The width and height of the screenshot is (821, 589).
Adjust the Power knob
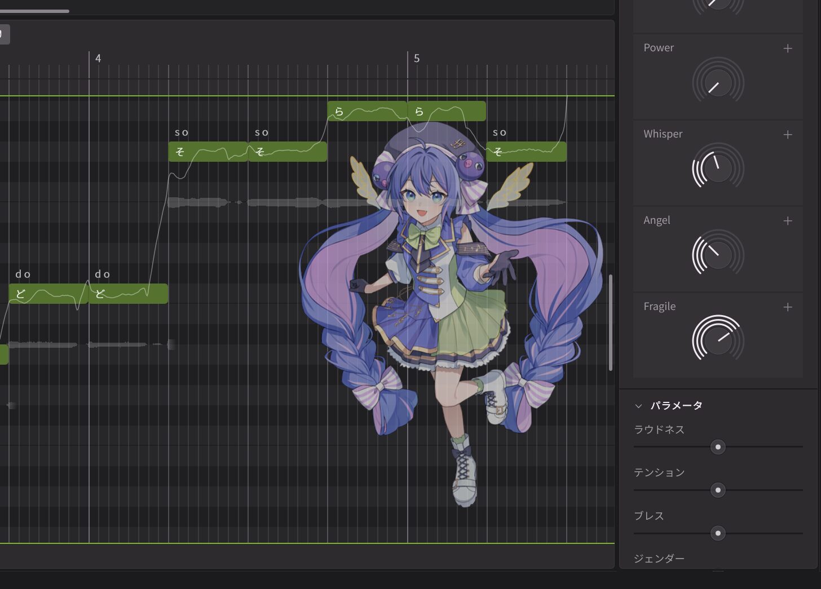[718, 82]
